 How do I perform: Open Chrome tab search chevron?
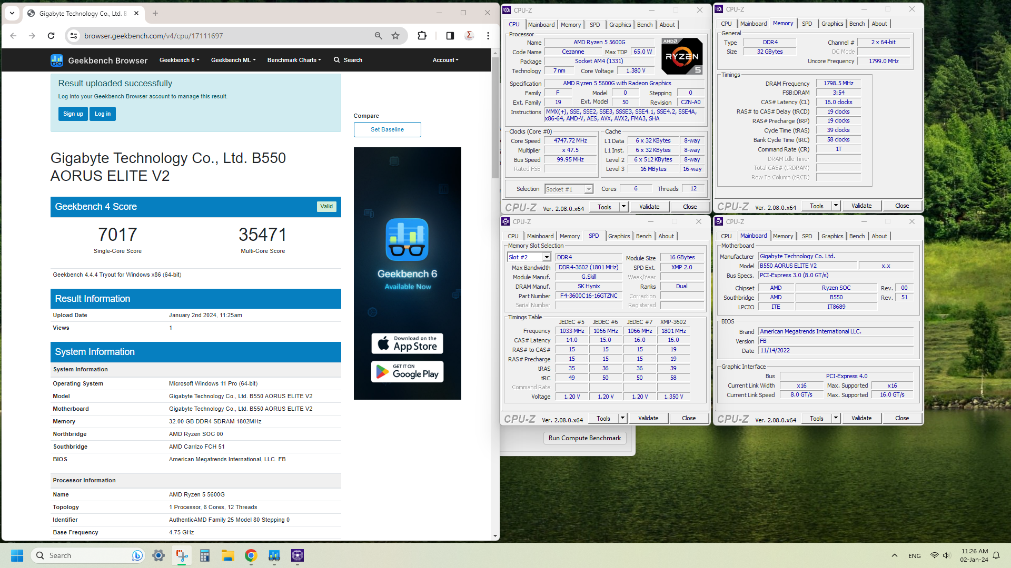point(12,13)
